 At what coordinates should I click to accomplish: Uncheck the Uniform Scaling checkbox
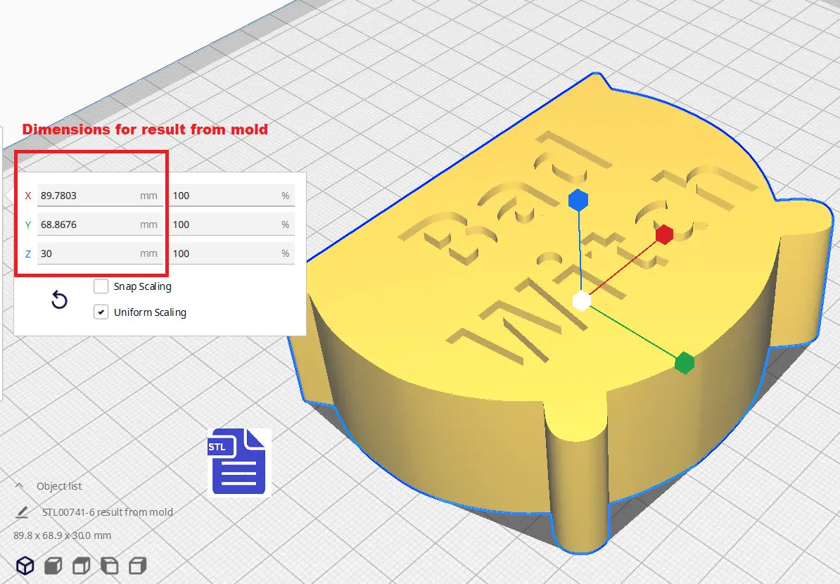pyautogui.click(x=101, y=312)
